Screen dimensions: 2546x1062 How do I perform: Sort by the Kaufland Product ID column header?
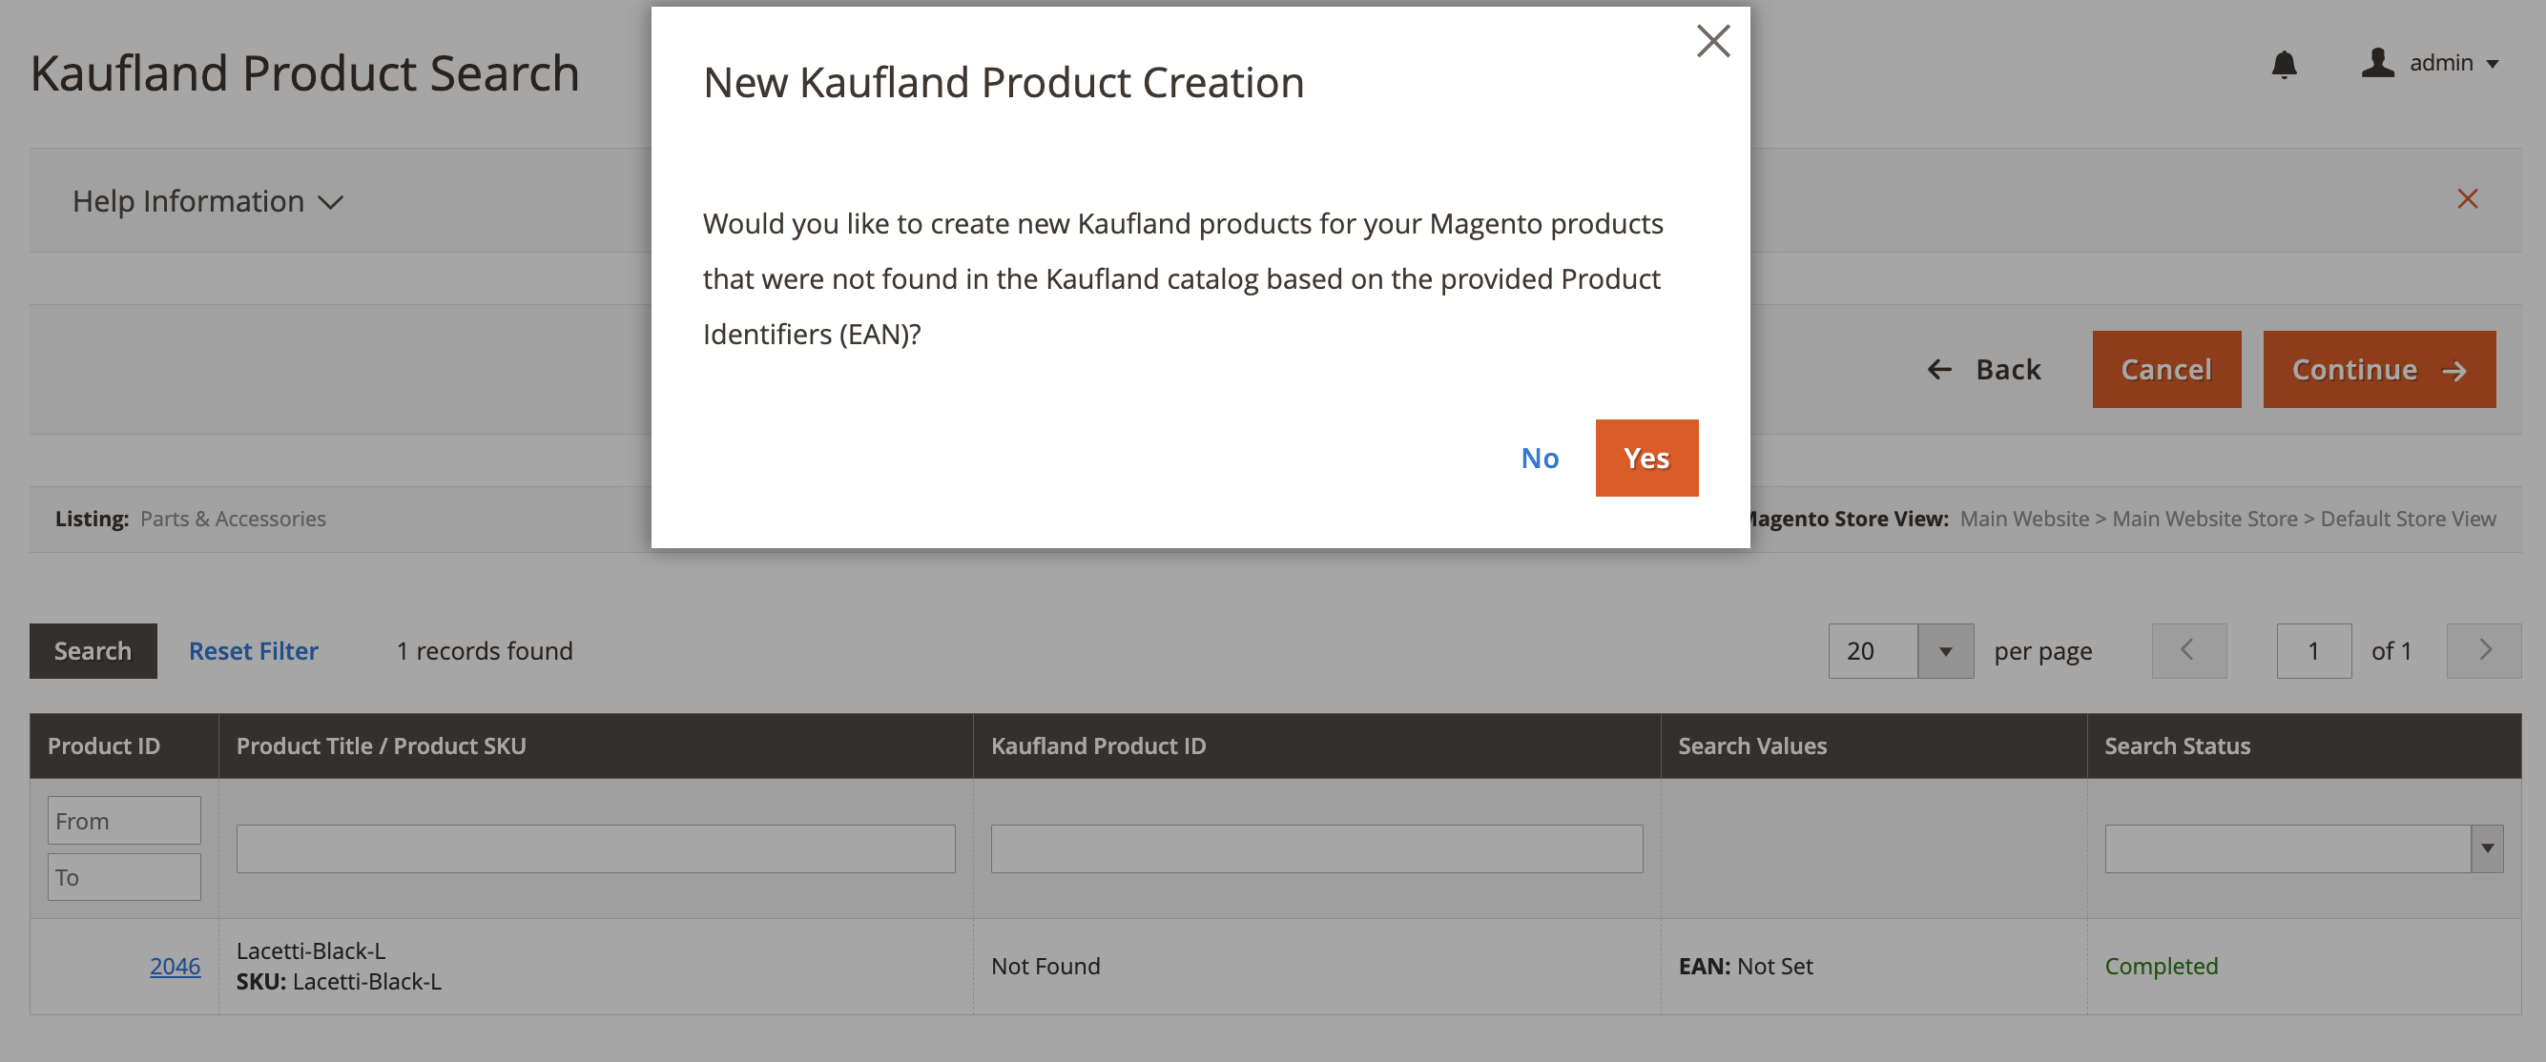point(1098,745)
